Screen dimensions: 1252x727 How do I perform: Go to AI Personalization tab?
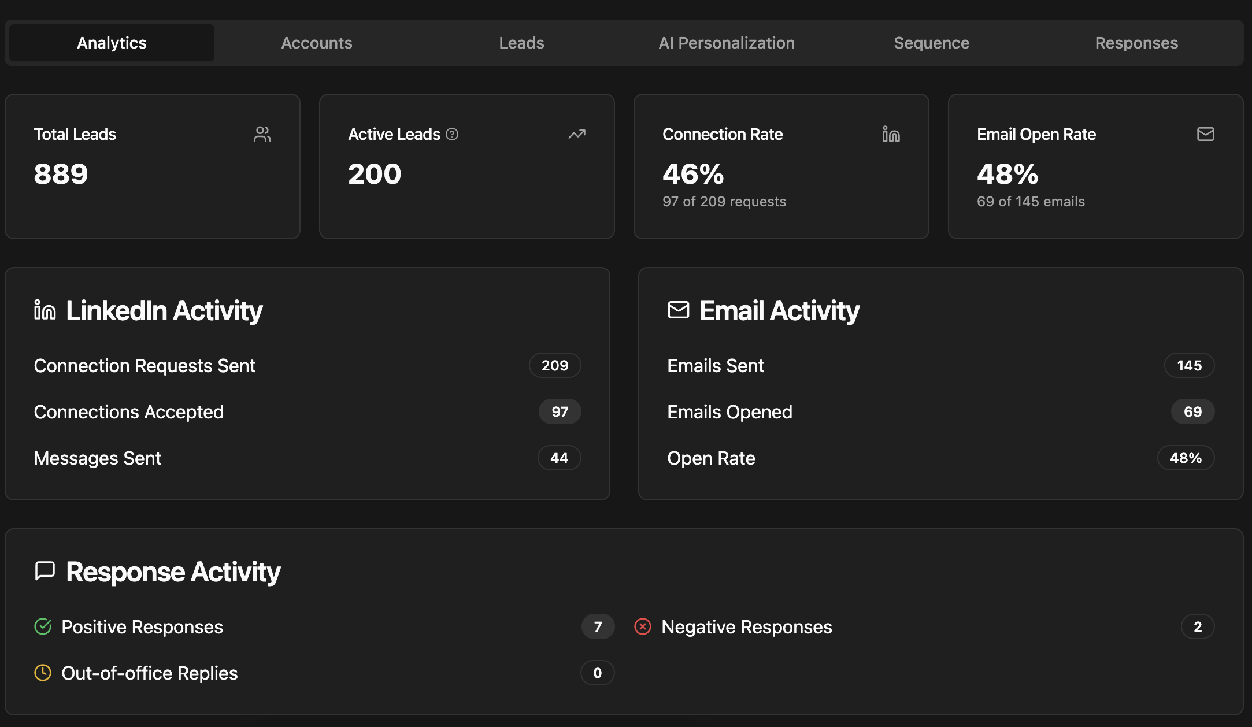coord(727,43)
